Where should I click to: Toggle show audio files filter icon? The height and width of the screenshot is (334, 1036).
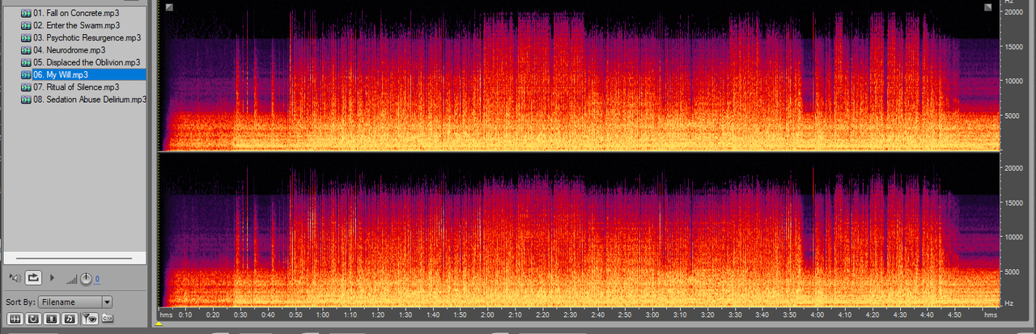15,319
